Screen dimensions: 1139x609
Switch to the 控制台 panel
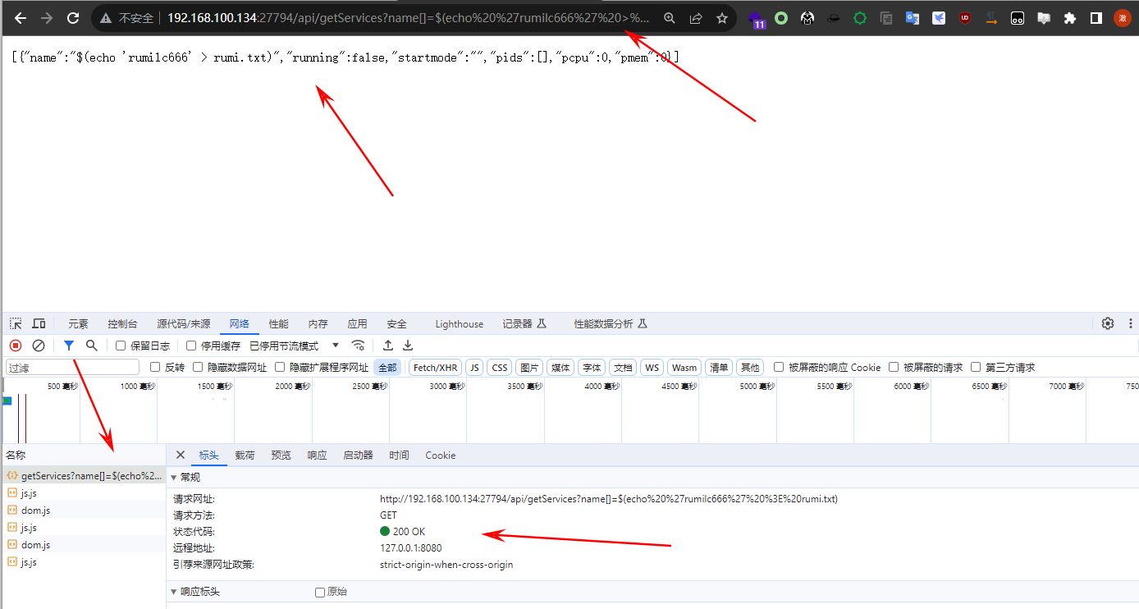click(122, 323)
